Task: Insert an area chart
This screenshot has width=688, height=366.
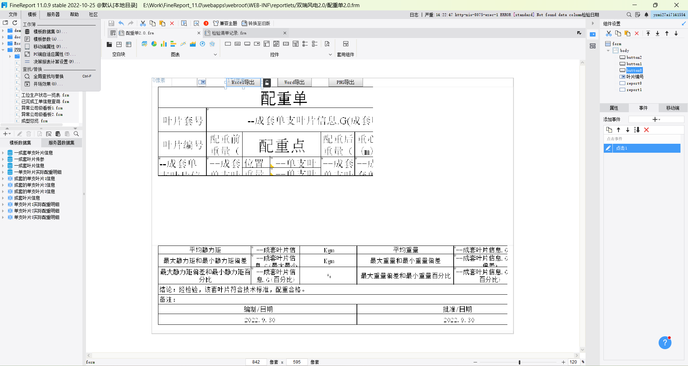Action: click(x=193, y=44)
